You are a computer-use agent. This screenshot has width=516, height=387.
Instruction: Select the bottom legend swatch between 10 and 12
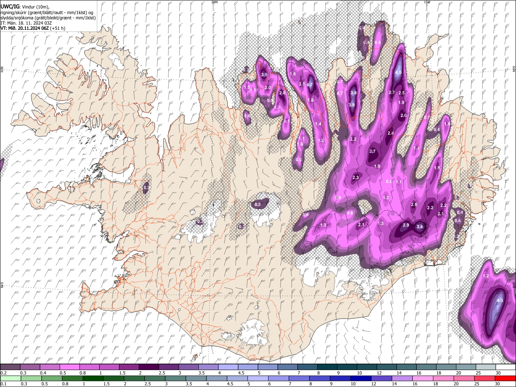tap(361, 378)
